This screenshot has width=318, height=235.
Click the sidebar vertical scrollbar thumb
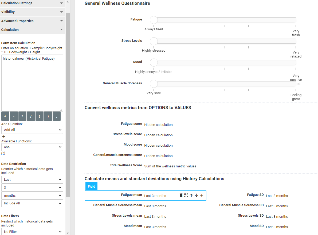pyautogui.click(x=68, y=105)
